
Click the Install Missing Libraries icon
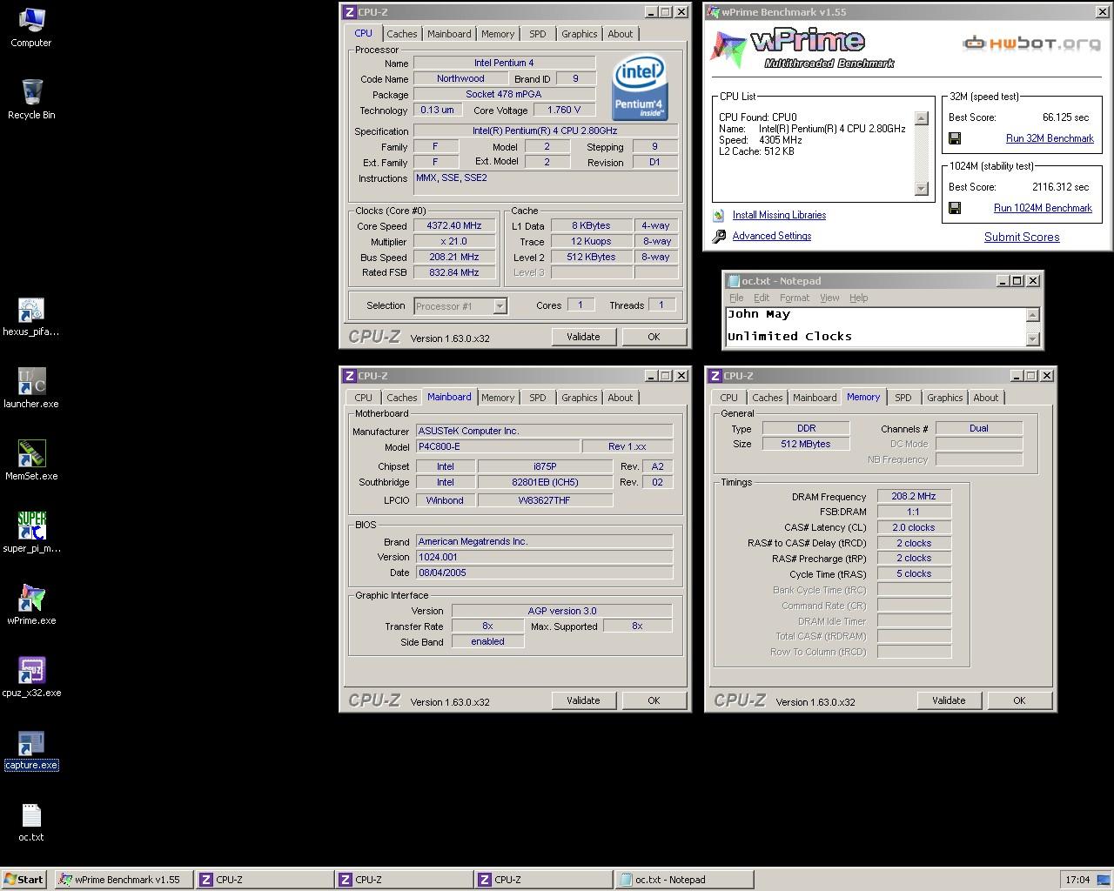coord(718,215)
